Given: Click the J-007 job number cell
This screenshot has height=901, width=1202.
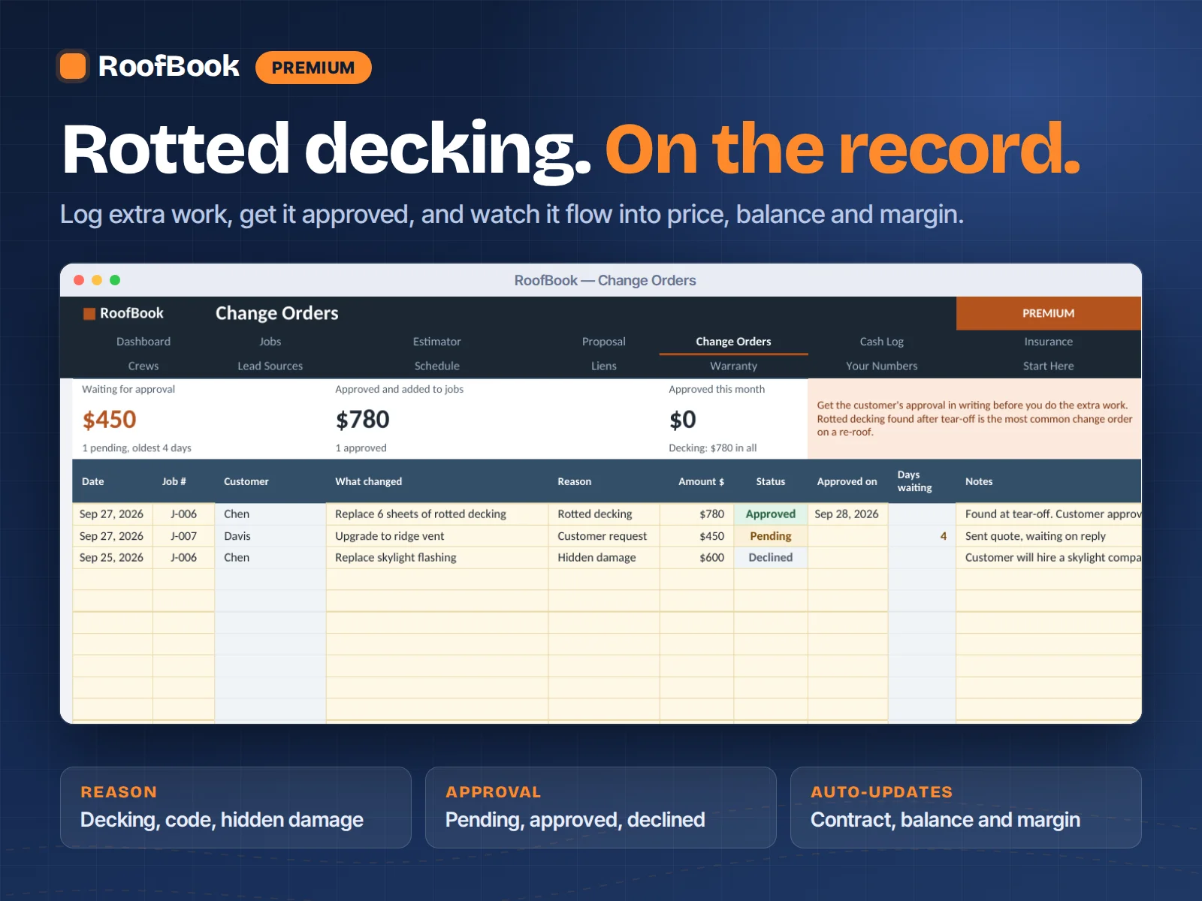Looking at the screenshot, I should 183,536.
